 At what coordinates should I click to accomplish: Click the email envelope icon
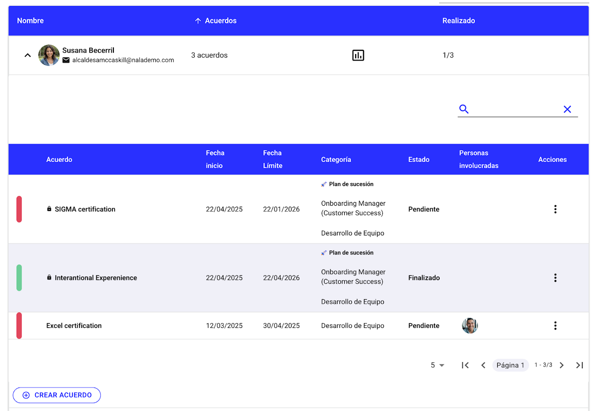(66, 60)
